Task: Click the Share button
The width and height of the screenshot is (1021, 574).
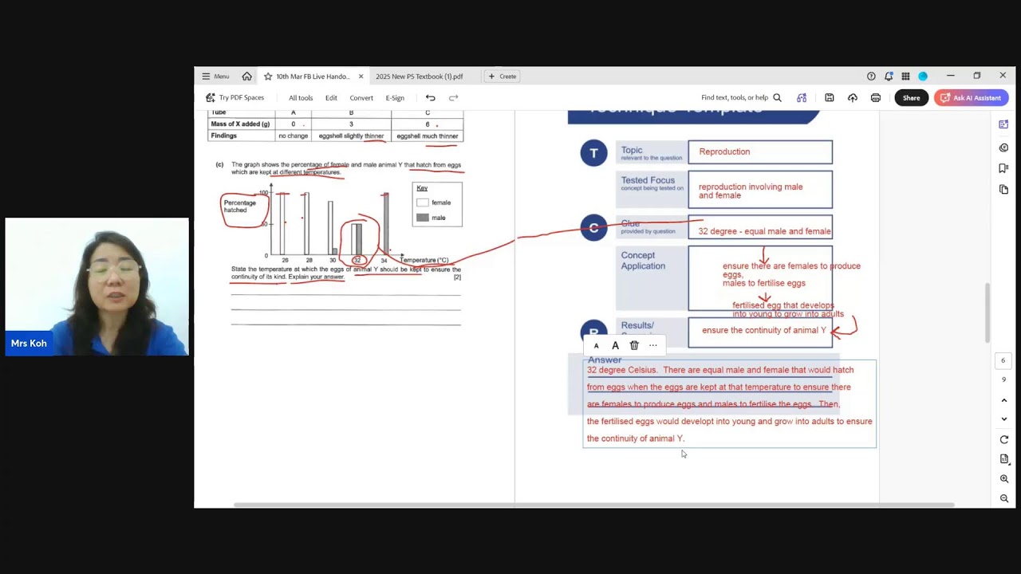Action: [x=911, y=98]
